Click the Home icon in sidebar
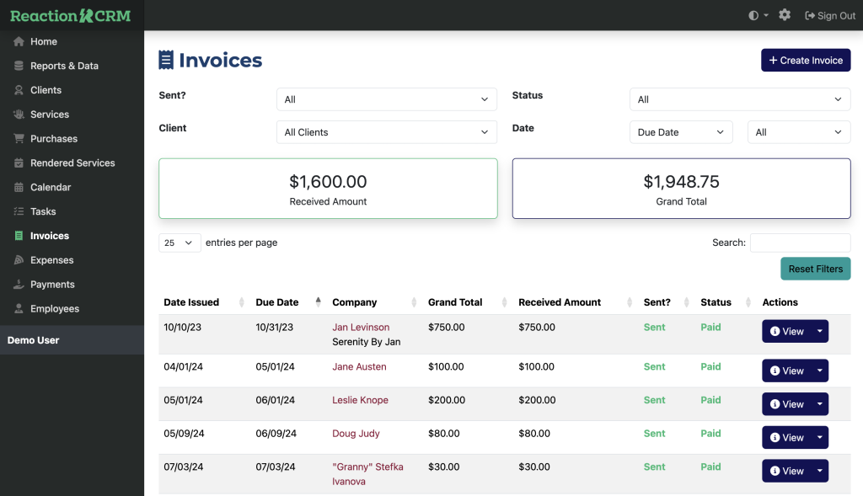Screen dimensions: 863x496 (19, 42)
